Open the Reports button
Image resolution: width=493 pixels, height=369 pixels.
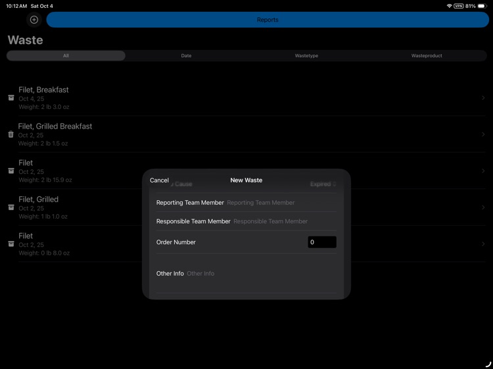click(268, 20)
